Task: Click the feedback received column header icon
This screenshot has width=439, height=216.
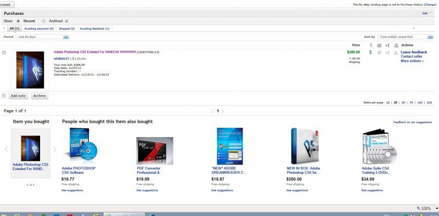Action: click(396, 46)
